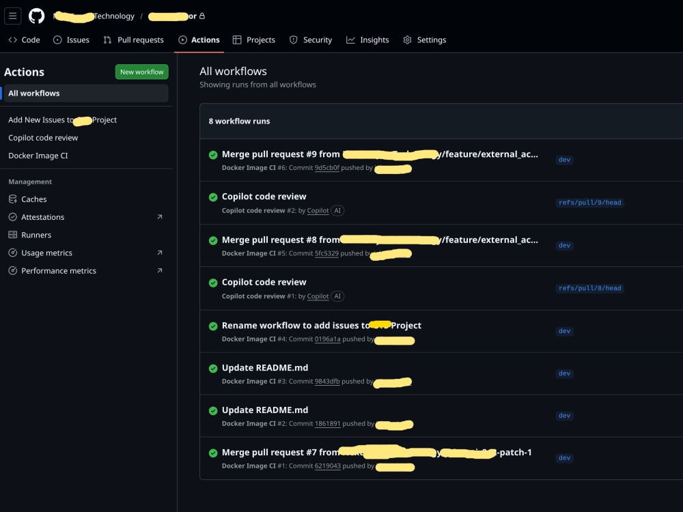The image size is (683, 512).
Task: Open Update README.md run #3 title
Action: click(x=265, y=368)
